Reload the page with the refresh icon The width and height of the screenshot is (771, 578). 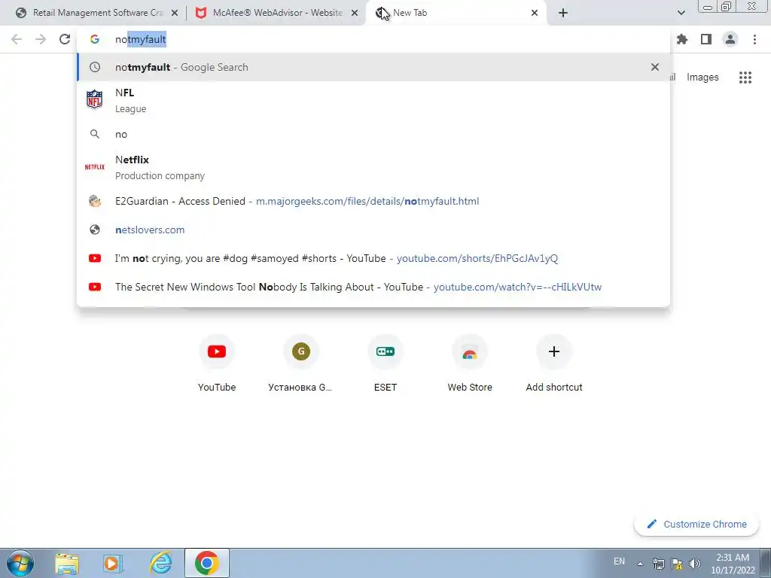click(x=65, y=39)
